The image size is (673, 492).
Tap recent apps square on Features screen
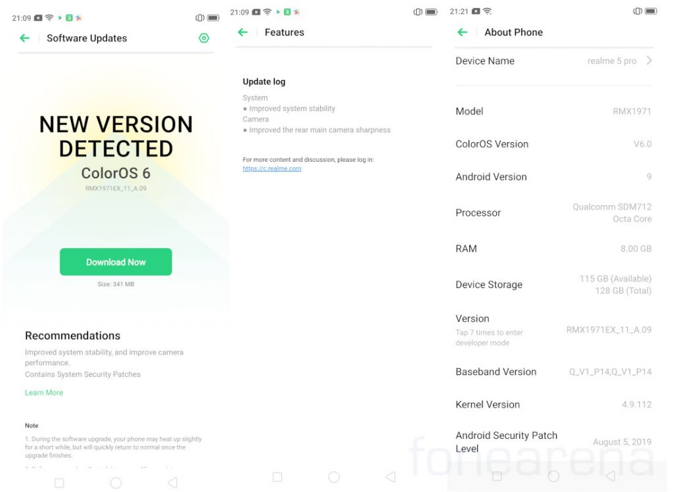pyautogui.click(x=277, y=476)
